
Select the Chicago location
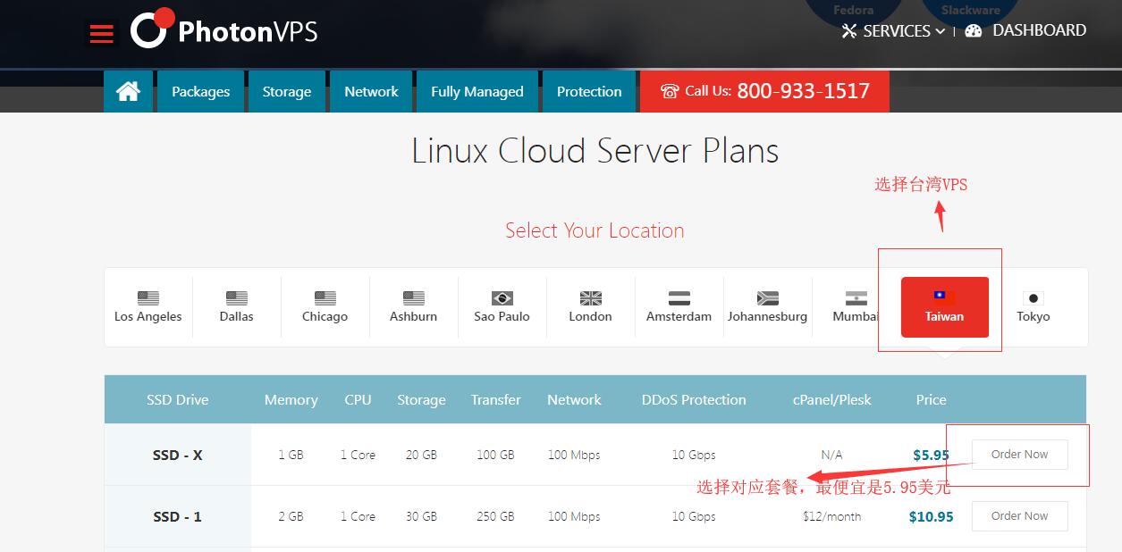(x=325, y=307)
